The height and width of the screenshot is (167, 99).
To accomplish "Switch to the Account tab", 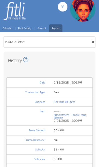I will pos(42,29).
